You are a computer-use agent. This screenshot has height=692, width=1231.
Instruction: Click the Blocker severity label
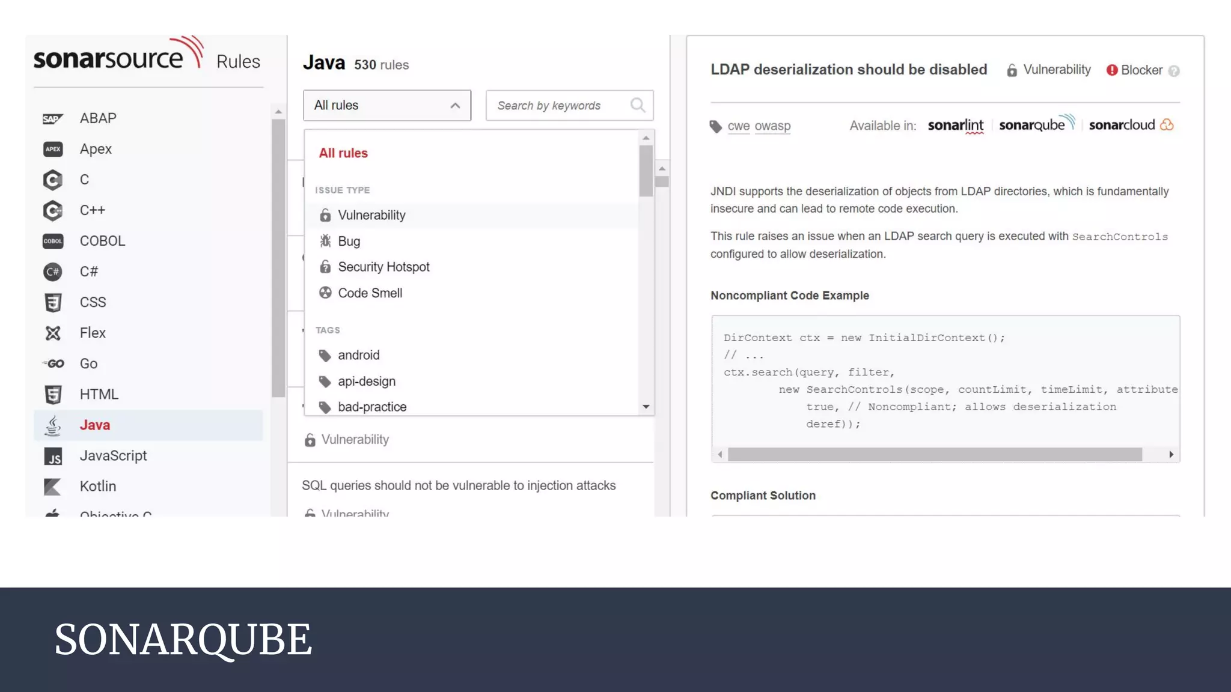tap(1141, 70)
